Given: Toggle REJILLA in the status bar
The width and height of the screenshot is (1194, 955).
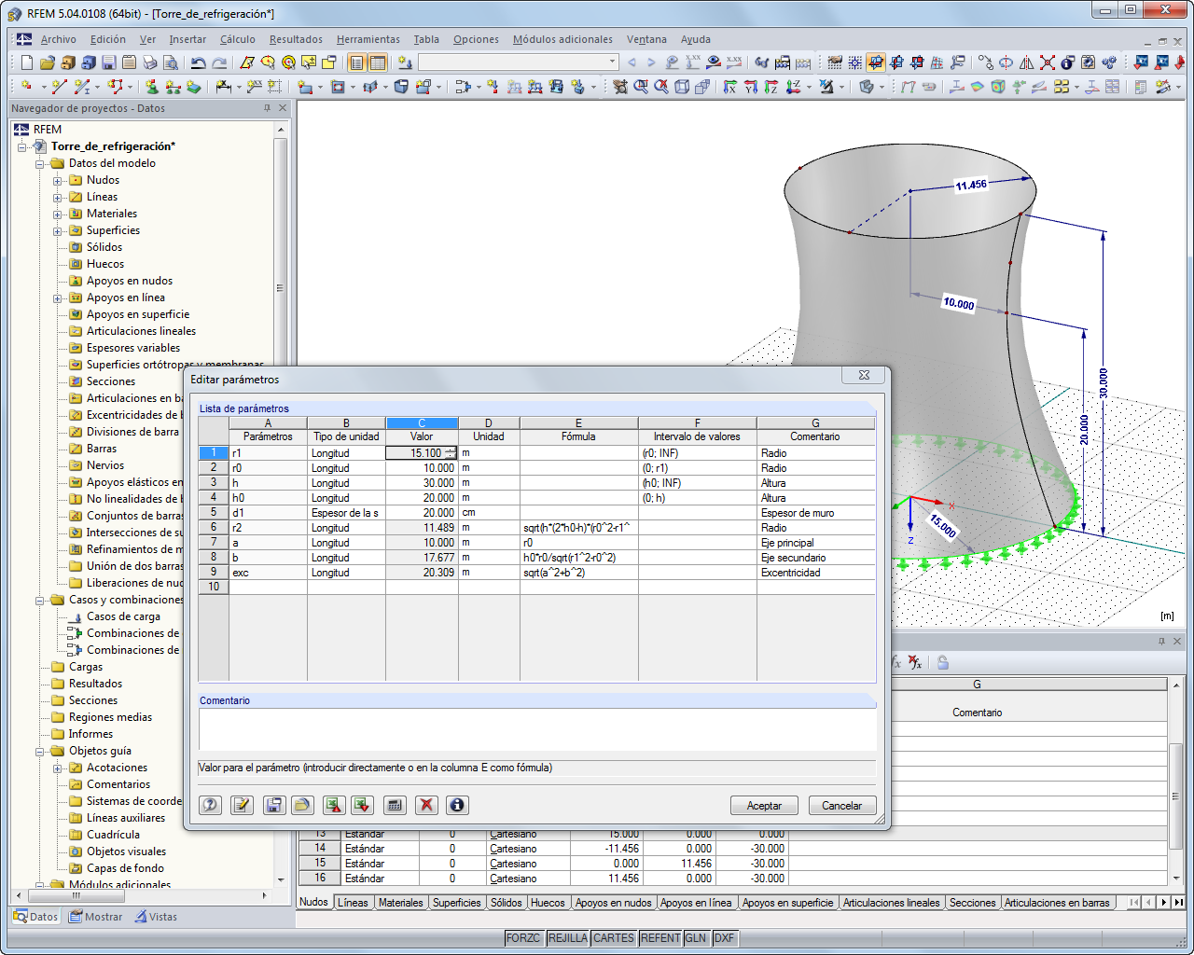Looking at the screenshot, I should [567, 938].
